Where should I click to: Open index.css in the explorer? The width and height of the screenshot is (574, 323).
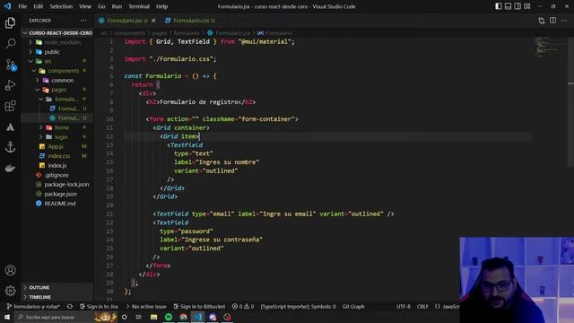coord(57,156)
